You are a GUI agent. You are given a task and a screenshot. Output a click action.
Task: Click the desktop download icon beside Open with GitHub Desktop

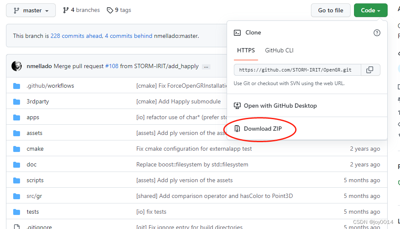[237, 106]
